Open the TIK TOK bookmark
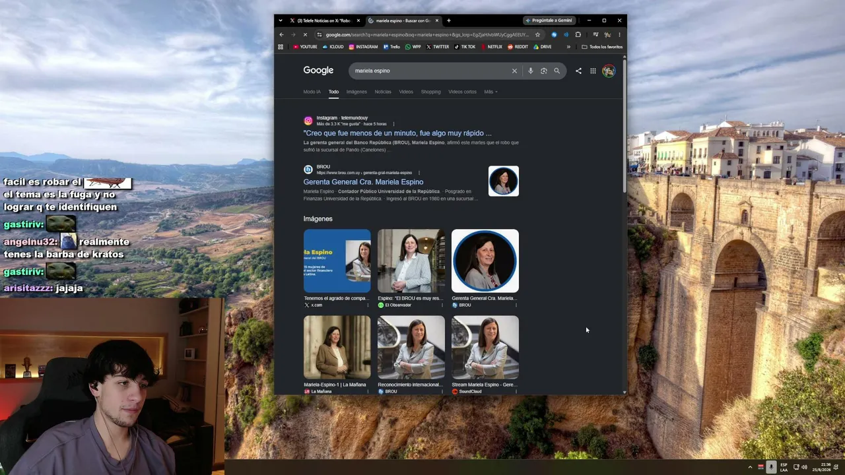The height and width of the screenshot is (475, 845). pyautogui.click(x=465, y=47)
